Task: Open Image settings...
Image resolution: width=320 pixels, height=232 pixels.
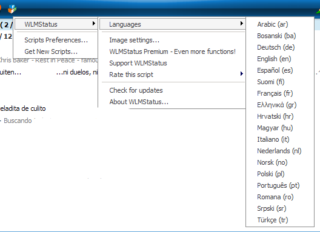Action: [173, 40]
